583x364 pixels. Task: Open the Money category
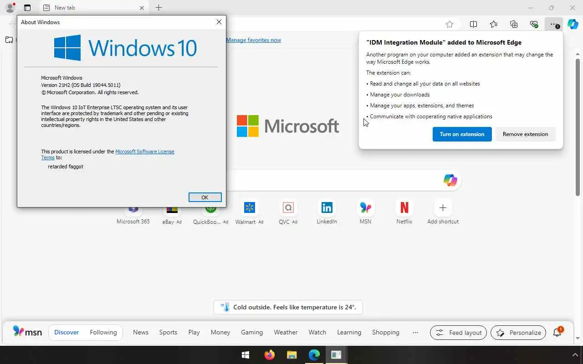pyautogui.click(x=220, y=332)
